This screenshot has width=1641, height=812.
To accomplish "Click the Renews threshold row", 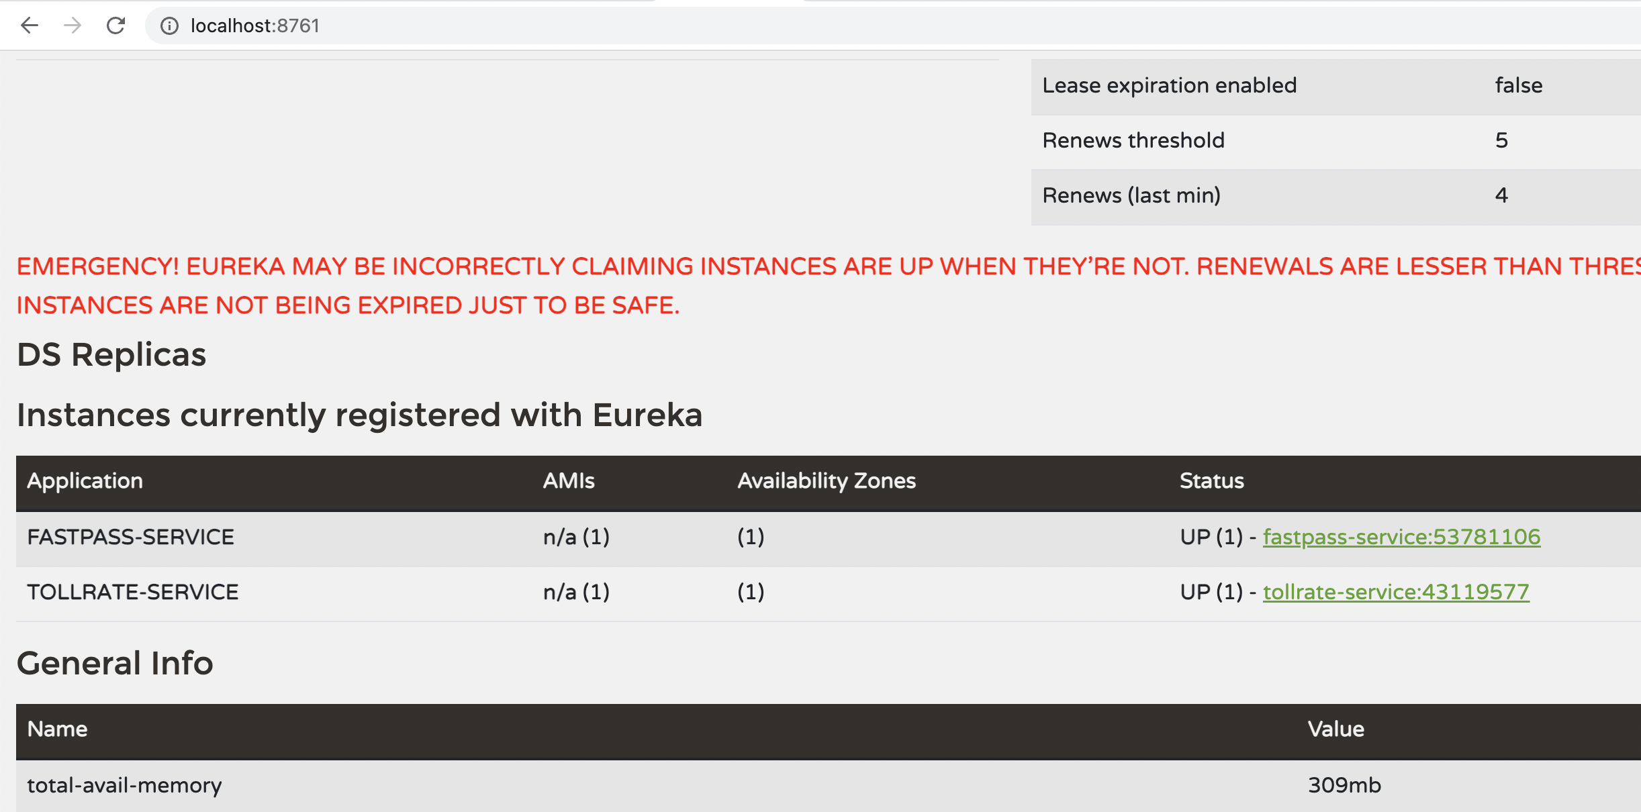I will pyautogui.click(x=1336, y=141).
